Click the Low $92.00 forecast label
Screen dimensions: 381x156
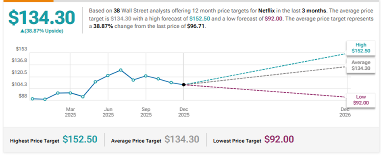click(x=360, y=100)
